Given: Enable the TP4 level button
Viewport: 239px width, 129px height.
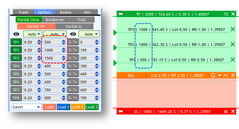Looking at the screenshot, I should [16, 66].
